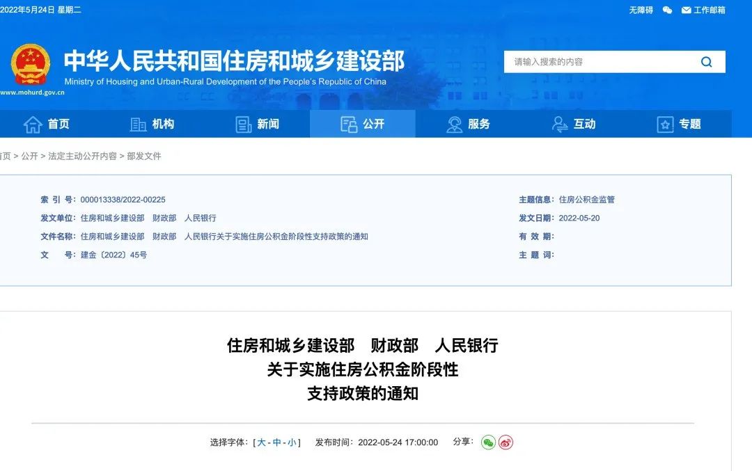
Task: Click publish time 2022-05-24 17:00:00
Action: point(398,442)
